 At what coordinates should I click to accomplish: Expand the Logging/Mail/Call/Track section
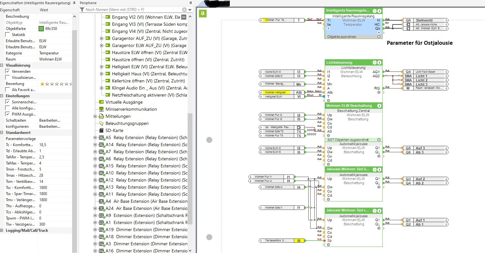coord(2,230)
